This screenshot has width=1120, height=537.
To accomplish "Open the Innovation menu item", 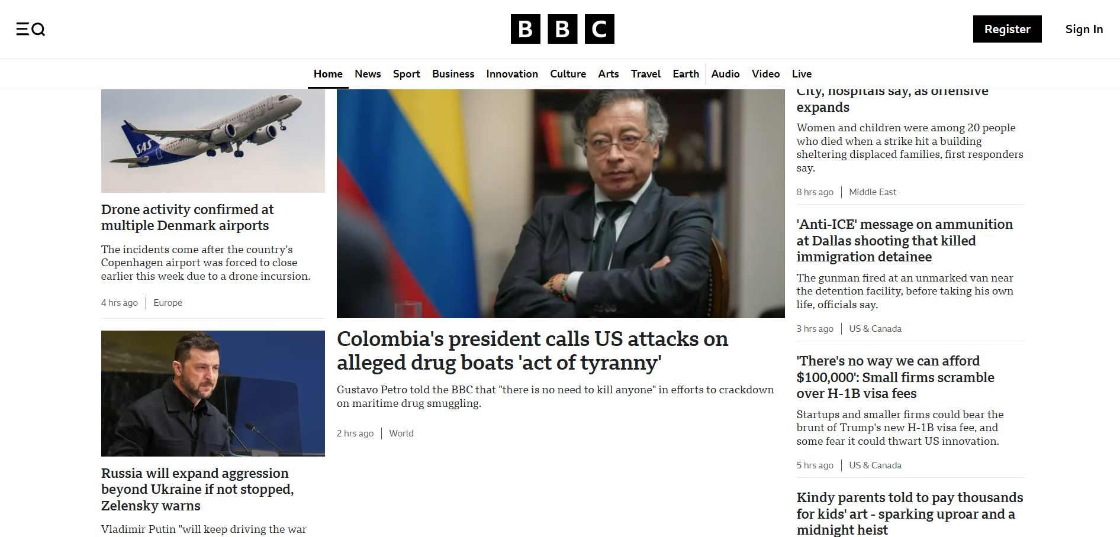I will (512, 74).
